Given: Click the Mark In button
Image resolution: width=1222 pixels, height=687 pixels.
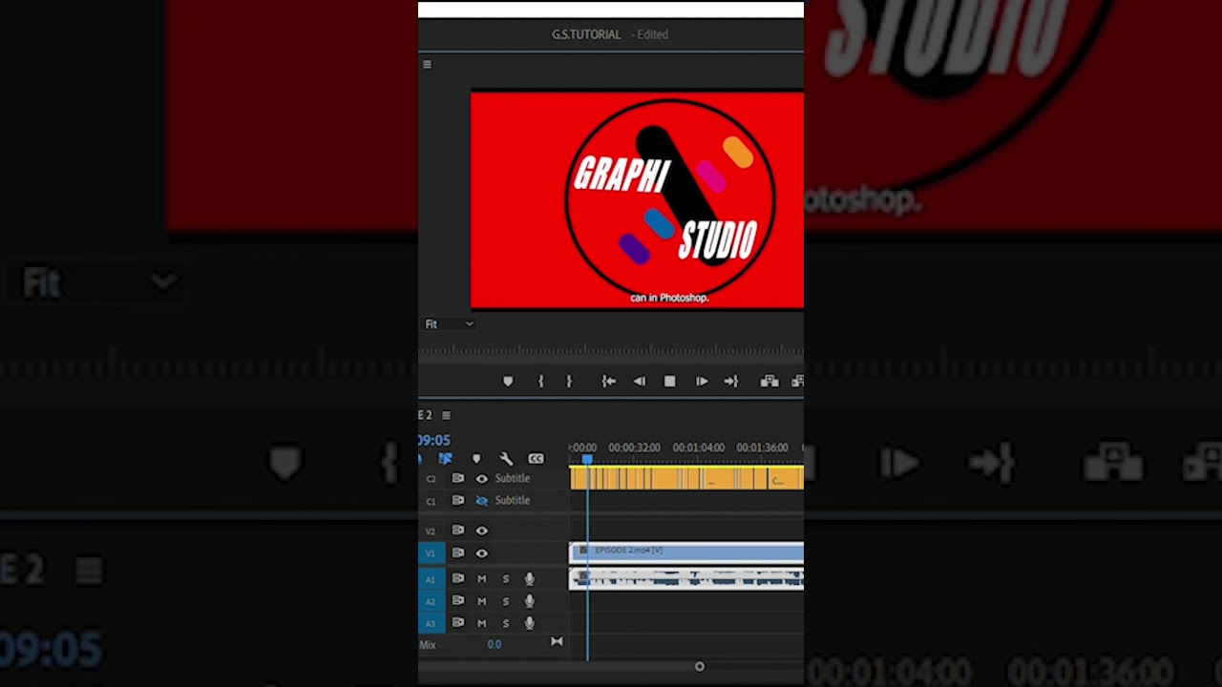Looking at the screenshot, I should 540,382.
